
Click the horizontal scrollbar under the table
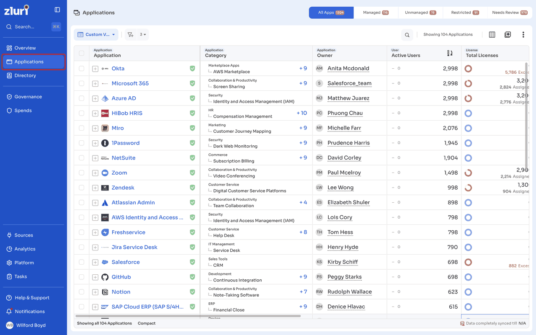[188, 316]
